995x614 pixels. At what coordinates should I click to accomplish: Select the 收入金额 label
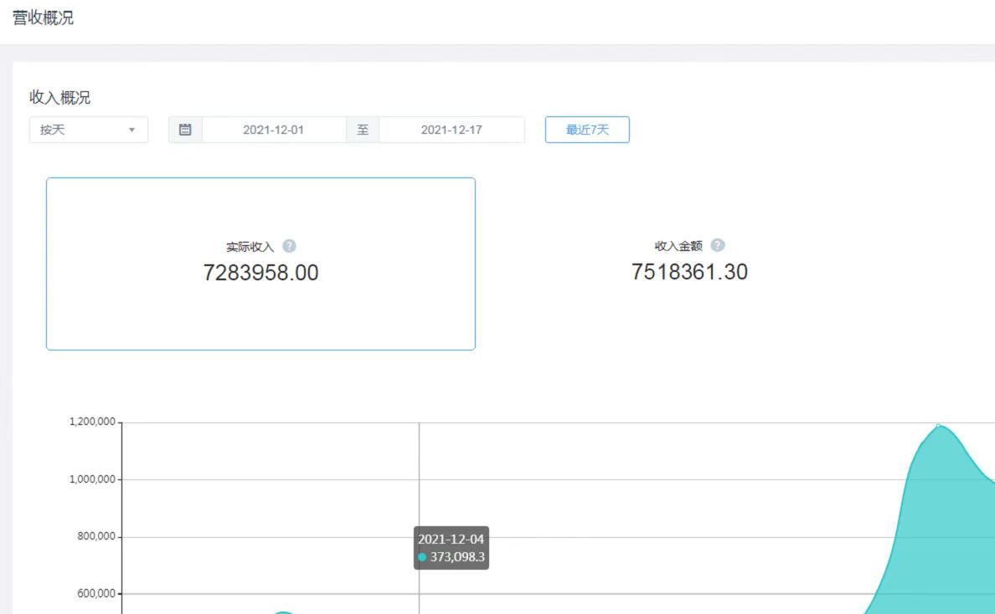coord(678,246)
